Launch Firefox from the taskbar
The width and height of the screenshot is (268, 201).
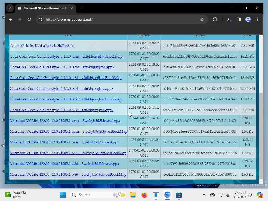[x=144, y=195]
